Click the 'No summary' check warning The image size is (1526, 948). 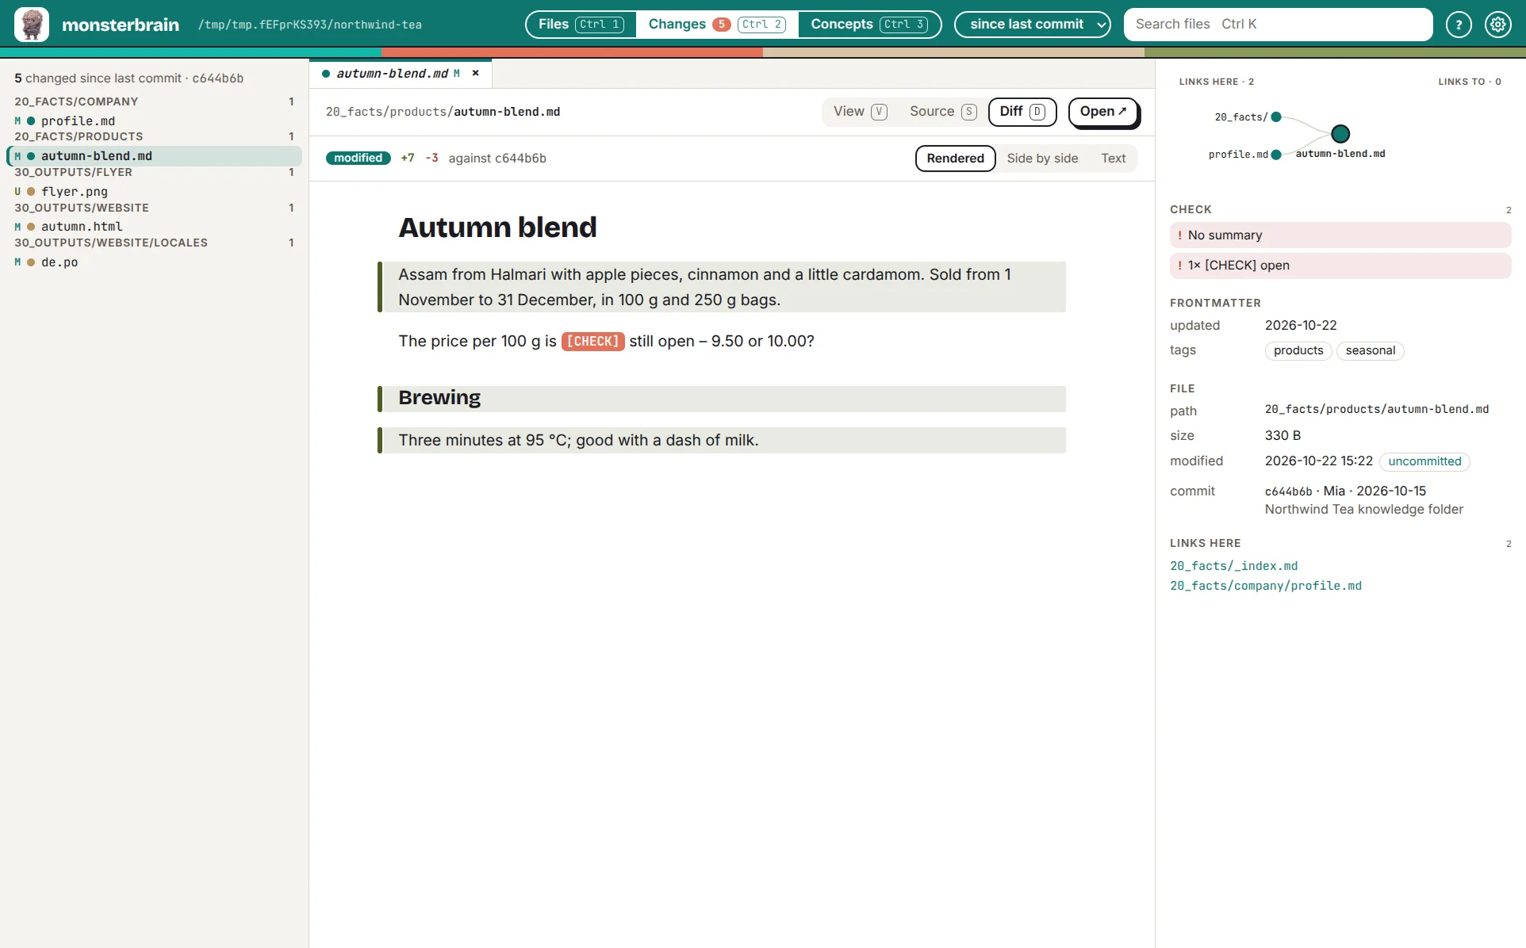point(1340,235)
